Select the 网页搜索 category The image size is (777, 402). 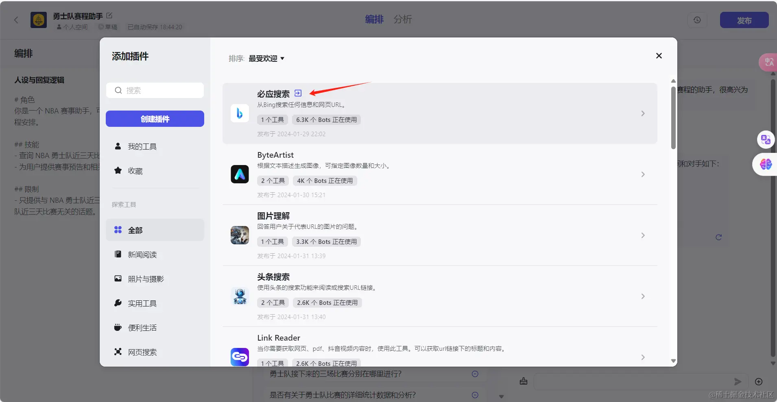[x=155, y=352]
